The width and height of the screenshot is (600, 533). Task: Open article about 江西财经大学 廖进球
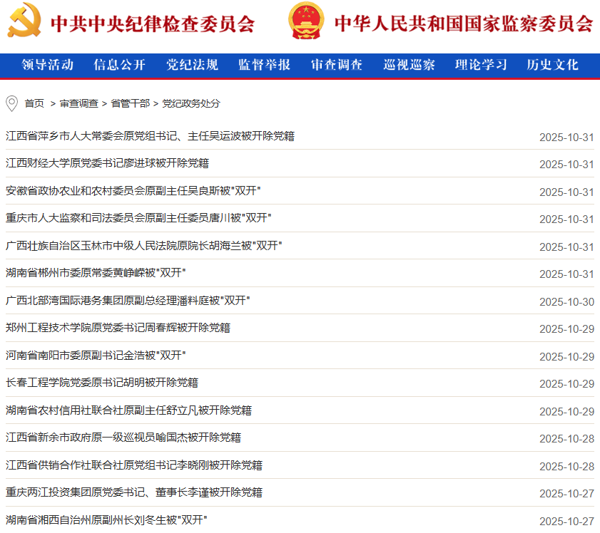click(x=107, y=163)
